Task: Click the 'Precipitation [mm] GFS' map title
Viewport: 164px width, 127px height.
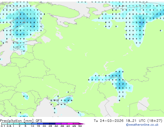Action: (x=21, y=121)
